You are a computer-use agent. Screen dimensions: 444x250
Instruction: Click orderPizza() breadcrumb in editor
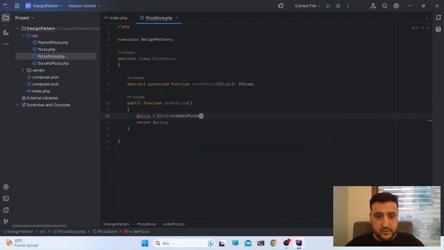pyautogui.click(x=173, y=224)
